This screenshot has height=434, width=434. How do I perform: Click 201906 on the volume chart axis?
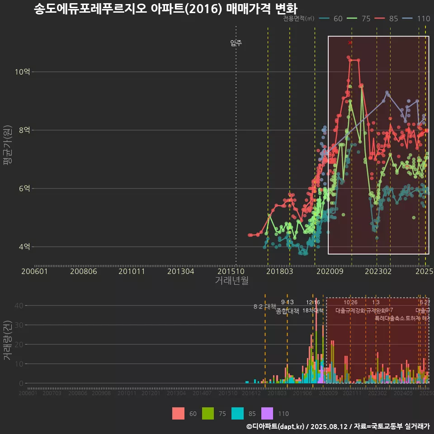click(x=302, y=393)
